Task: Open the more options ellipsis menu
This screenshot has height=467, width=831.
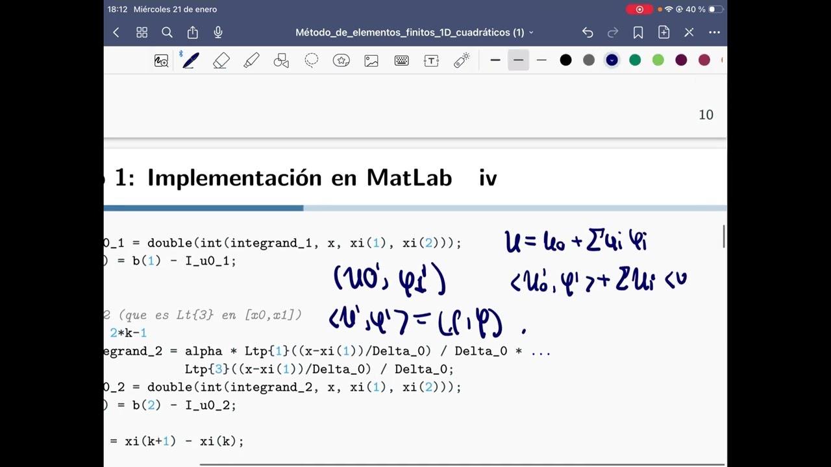Action: click(x=714, y=32)
